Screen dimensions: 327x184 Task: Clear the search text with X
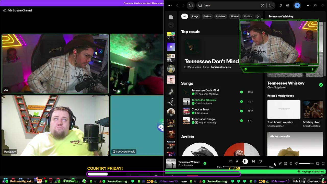coord(262,5)
